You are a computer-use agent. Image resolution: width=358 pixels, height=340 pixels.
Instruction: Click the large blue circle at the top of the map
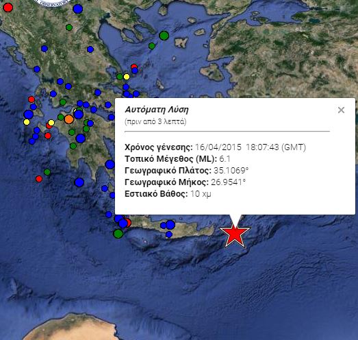[x=77, y=9]
